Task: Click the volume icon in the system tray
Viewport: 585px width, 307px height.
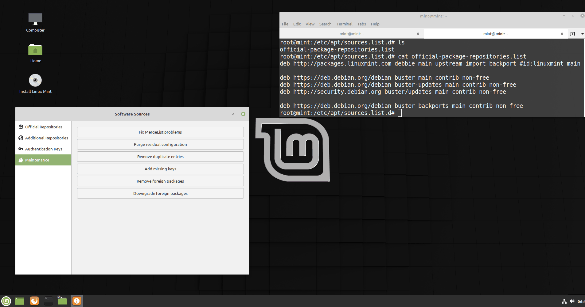Action: click(x=572, y=301)
